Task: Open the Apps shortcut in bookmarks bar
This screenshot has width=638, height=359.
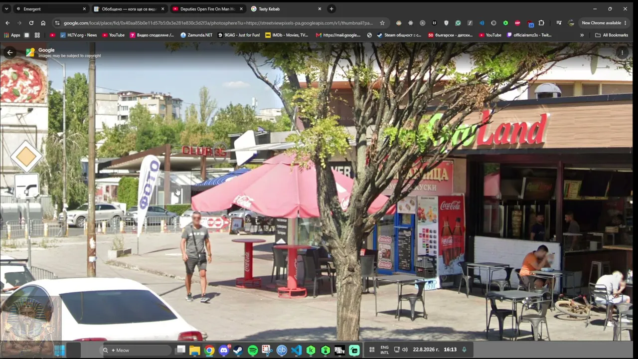Action: (x=12, y=35)
